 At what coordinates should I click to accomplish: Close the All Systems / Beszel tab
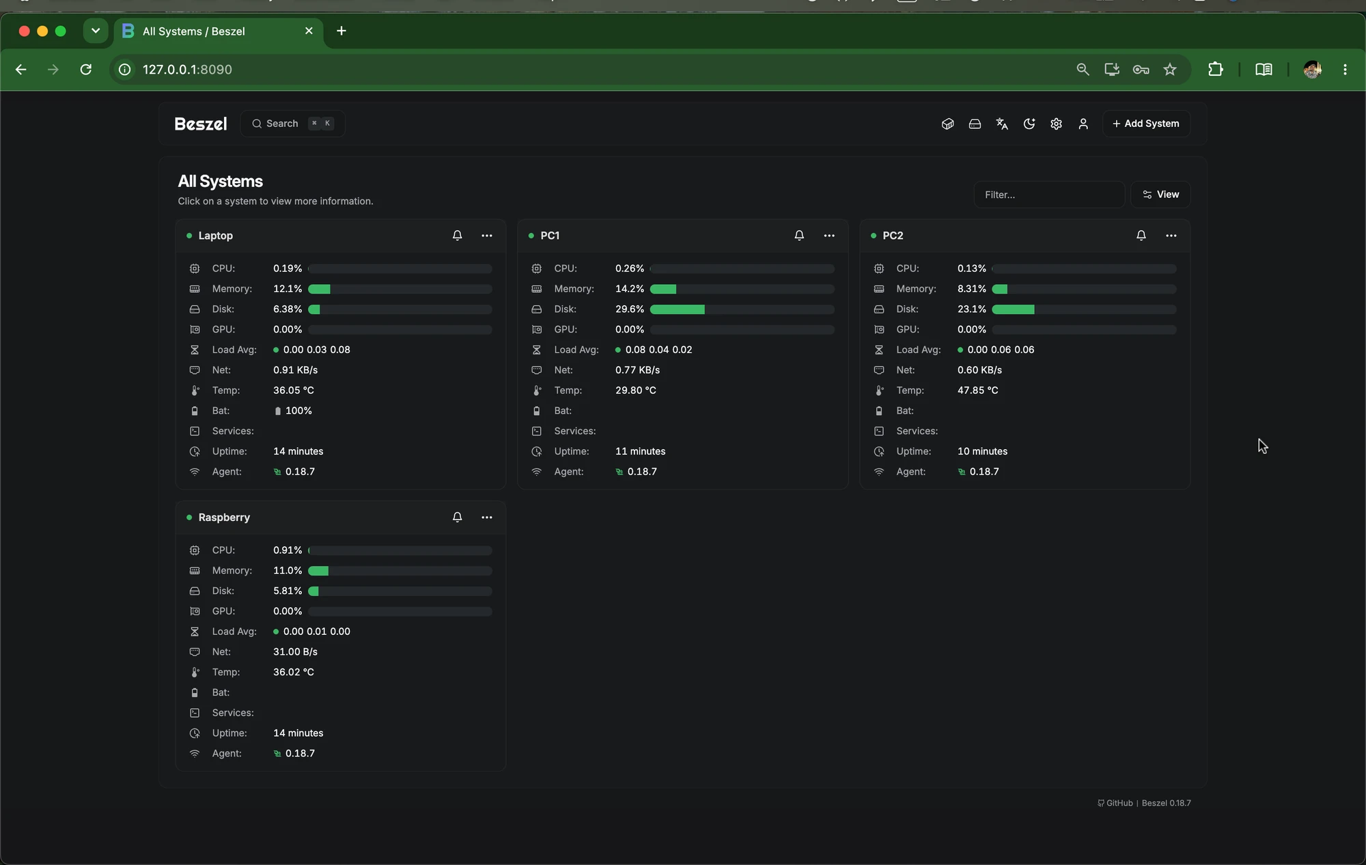[309, 31]
